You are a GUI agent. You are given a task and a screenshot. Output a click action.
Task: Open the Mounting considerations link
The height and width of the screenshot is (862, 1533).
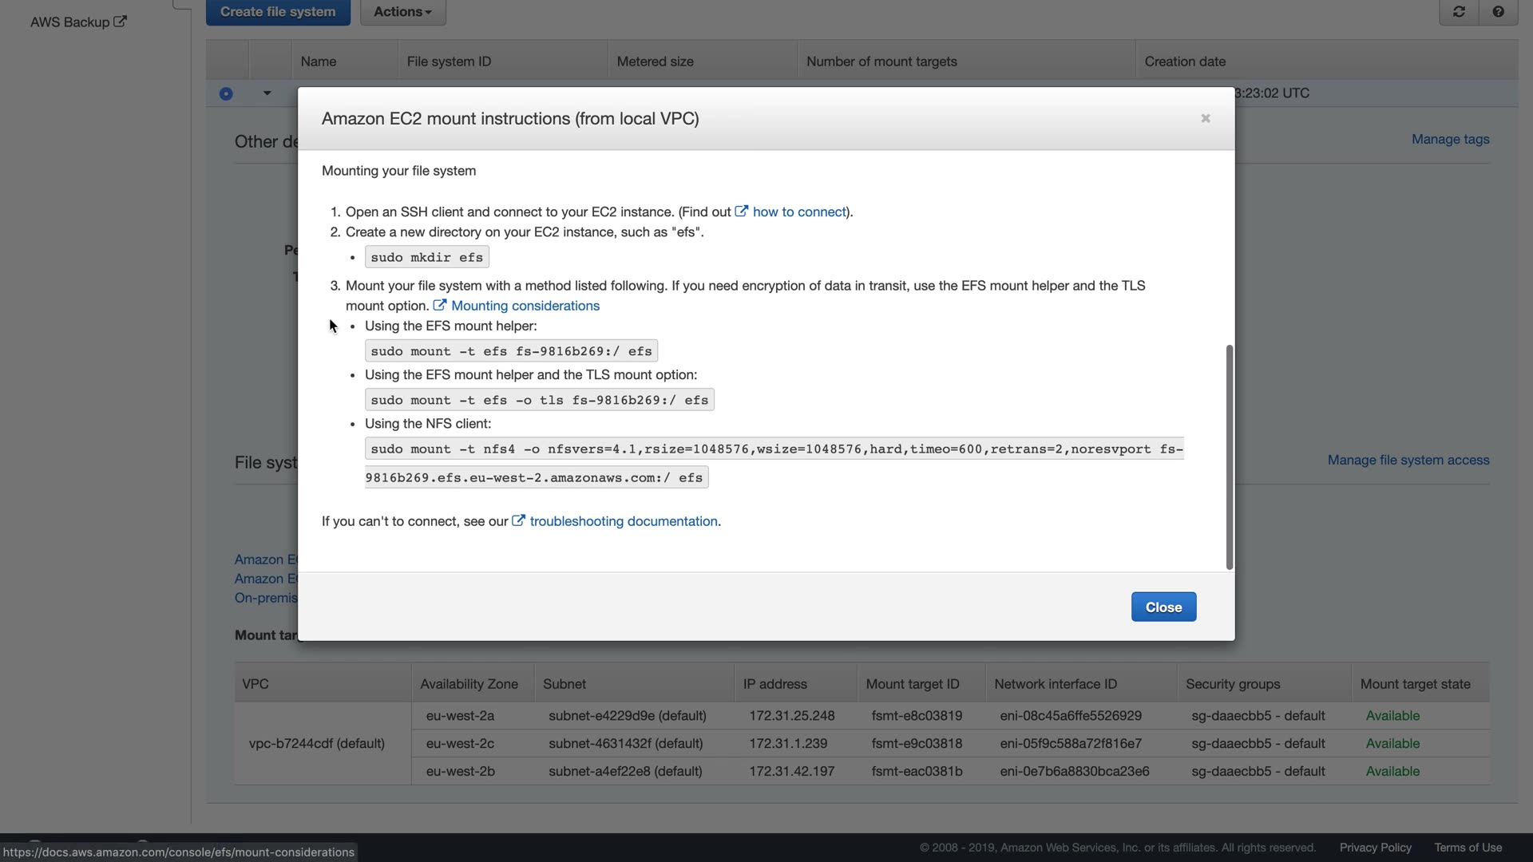525,306
